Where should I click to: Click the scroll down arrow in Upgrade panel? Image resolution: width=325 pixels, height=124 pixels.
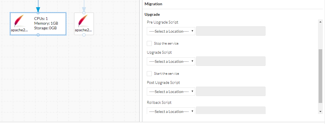[321, 112]
